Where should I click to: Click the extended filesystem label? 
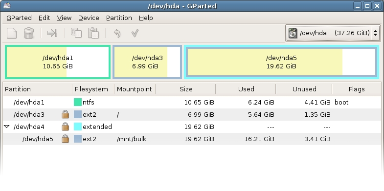point(97,127)
